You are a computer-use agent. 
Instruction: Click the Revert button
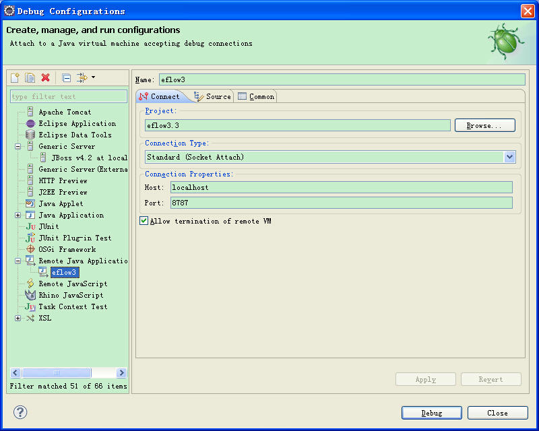point(491,379)
